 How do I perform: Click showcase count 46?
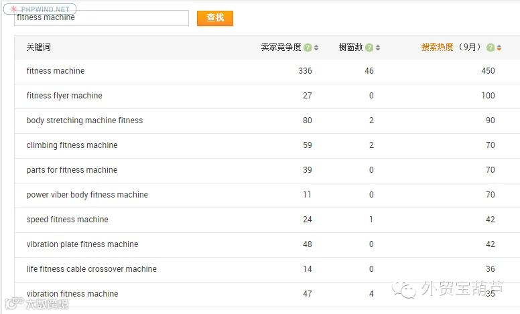[x=369, y=71]
